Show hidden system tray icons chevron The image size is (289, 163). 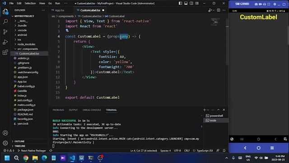[x=227, y=158]
